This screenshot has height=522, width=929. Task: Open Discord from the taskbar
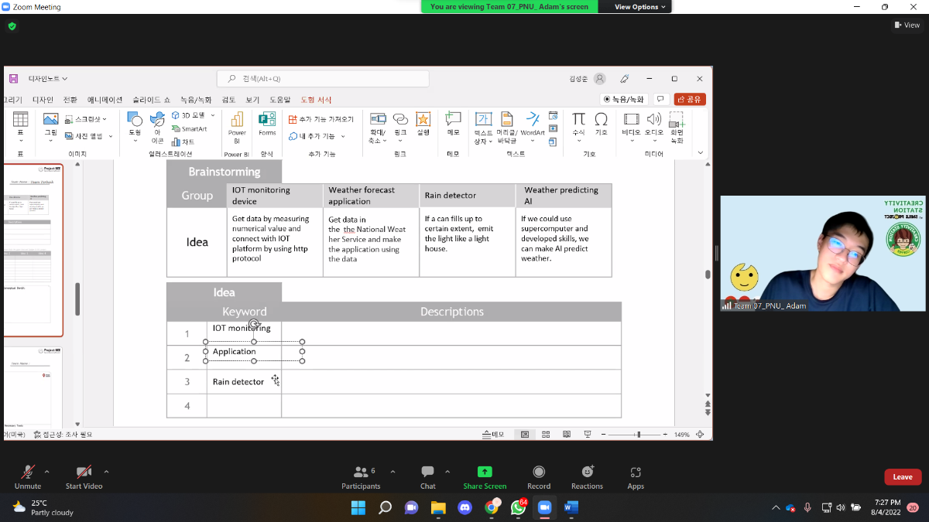point(464,507)
